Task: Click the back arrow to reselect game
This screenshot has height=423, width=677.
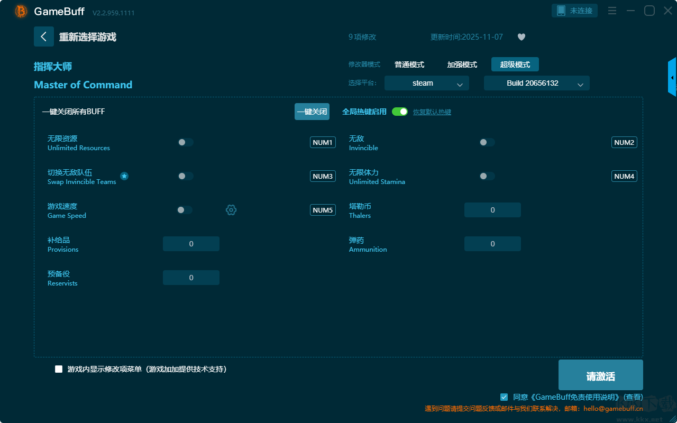Action: [x=44, y=36]
